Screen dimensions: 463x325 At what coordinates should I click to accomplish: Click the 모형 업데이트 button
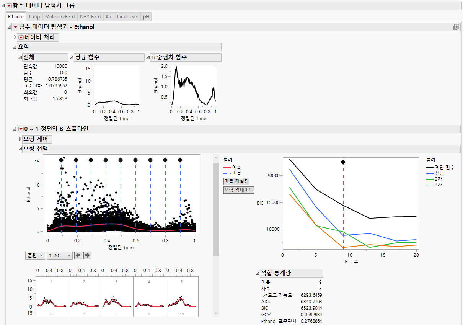click(238, 190)
